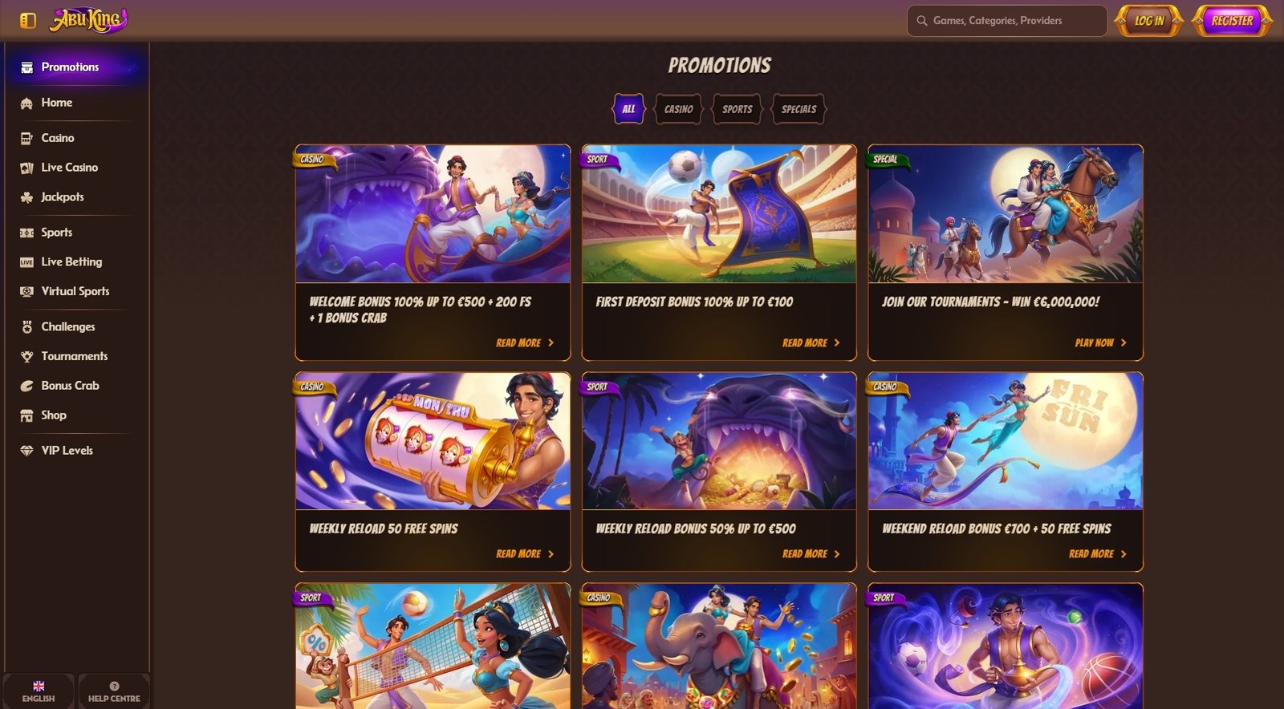Image resolution: width=1284 pixels, height=709 pixels.
Task: Open VIP Levels diamond icon
Action: tap(26, 451)
